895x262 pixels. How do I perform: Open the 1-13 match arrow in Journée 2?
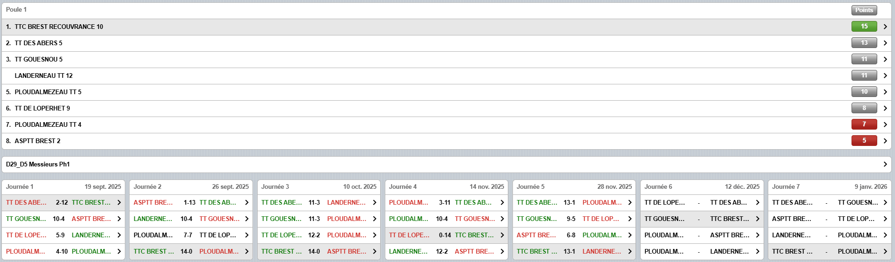(246, 202)
